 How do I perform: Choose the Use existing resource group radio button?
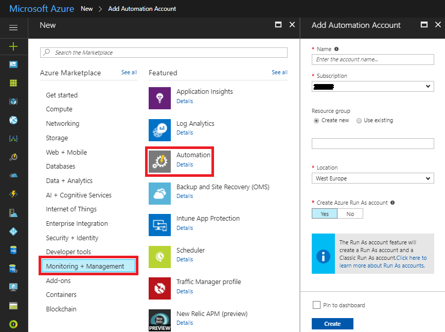coord(359,120)
